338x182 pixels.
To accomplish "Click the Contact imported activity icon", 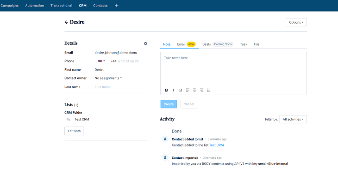I will pyautogui.click(x=165, y=158).
